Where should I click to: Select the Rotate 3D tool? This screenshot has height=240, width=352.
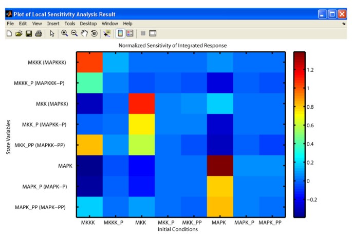point(94,33)
